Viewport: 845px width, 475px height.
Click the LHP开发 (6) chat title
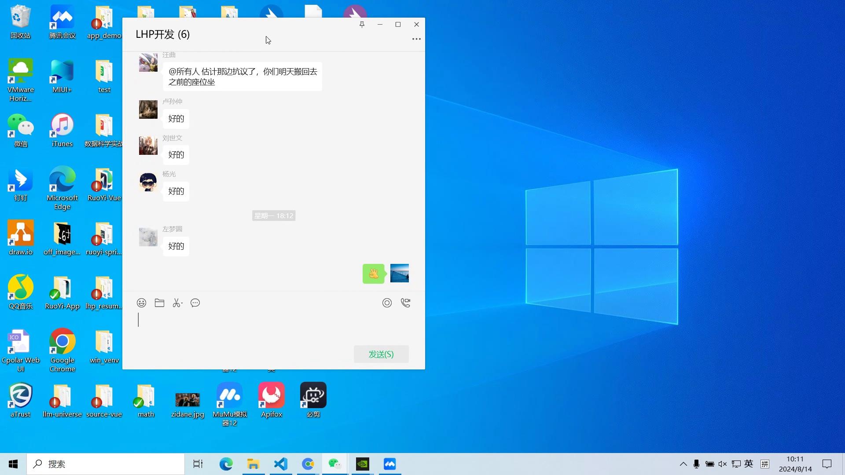click(x=163, y=34)
